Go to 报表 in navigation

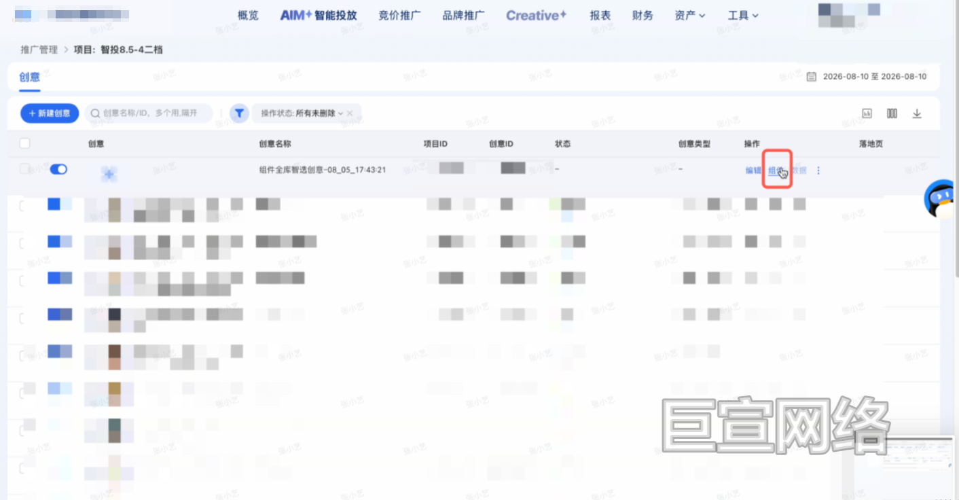tap(600, 15)
